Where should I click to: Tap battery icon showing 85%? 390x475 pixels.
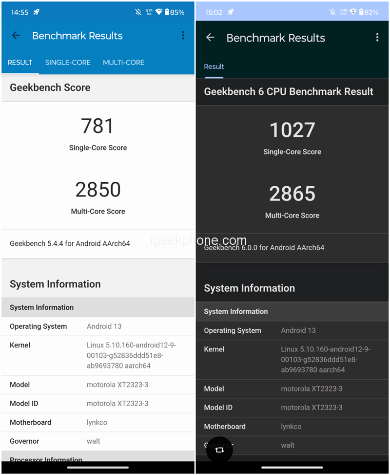tap(167, 12)
